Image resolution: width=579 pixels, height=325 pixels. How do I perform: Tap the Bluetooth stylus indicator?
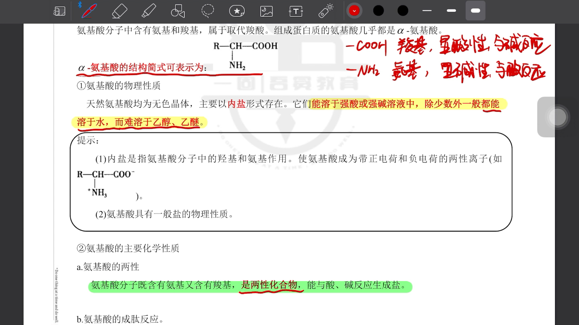(80, 4)
